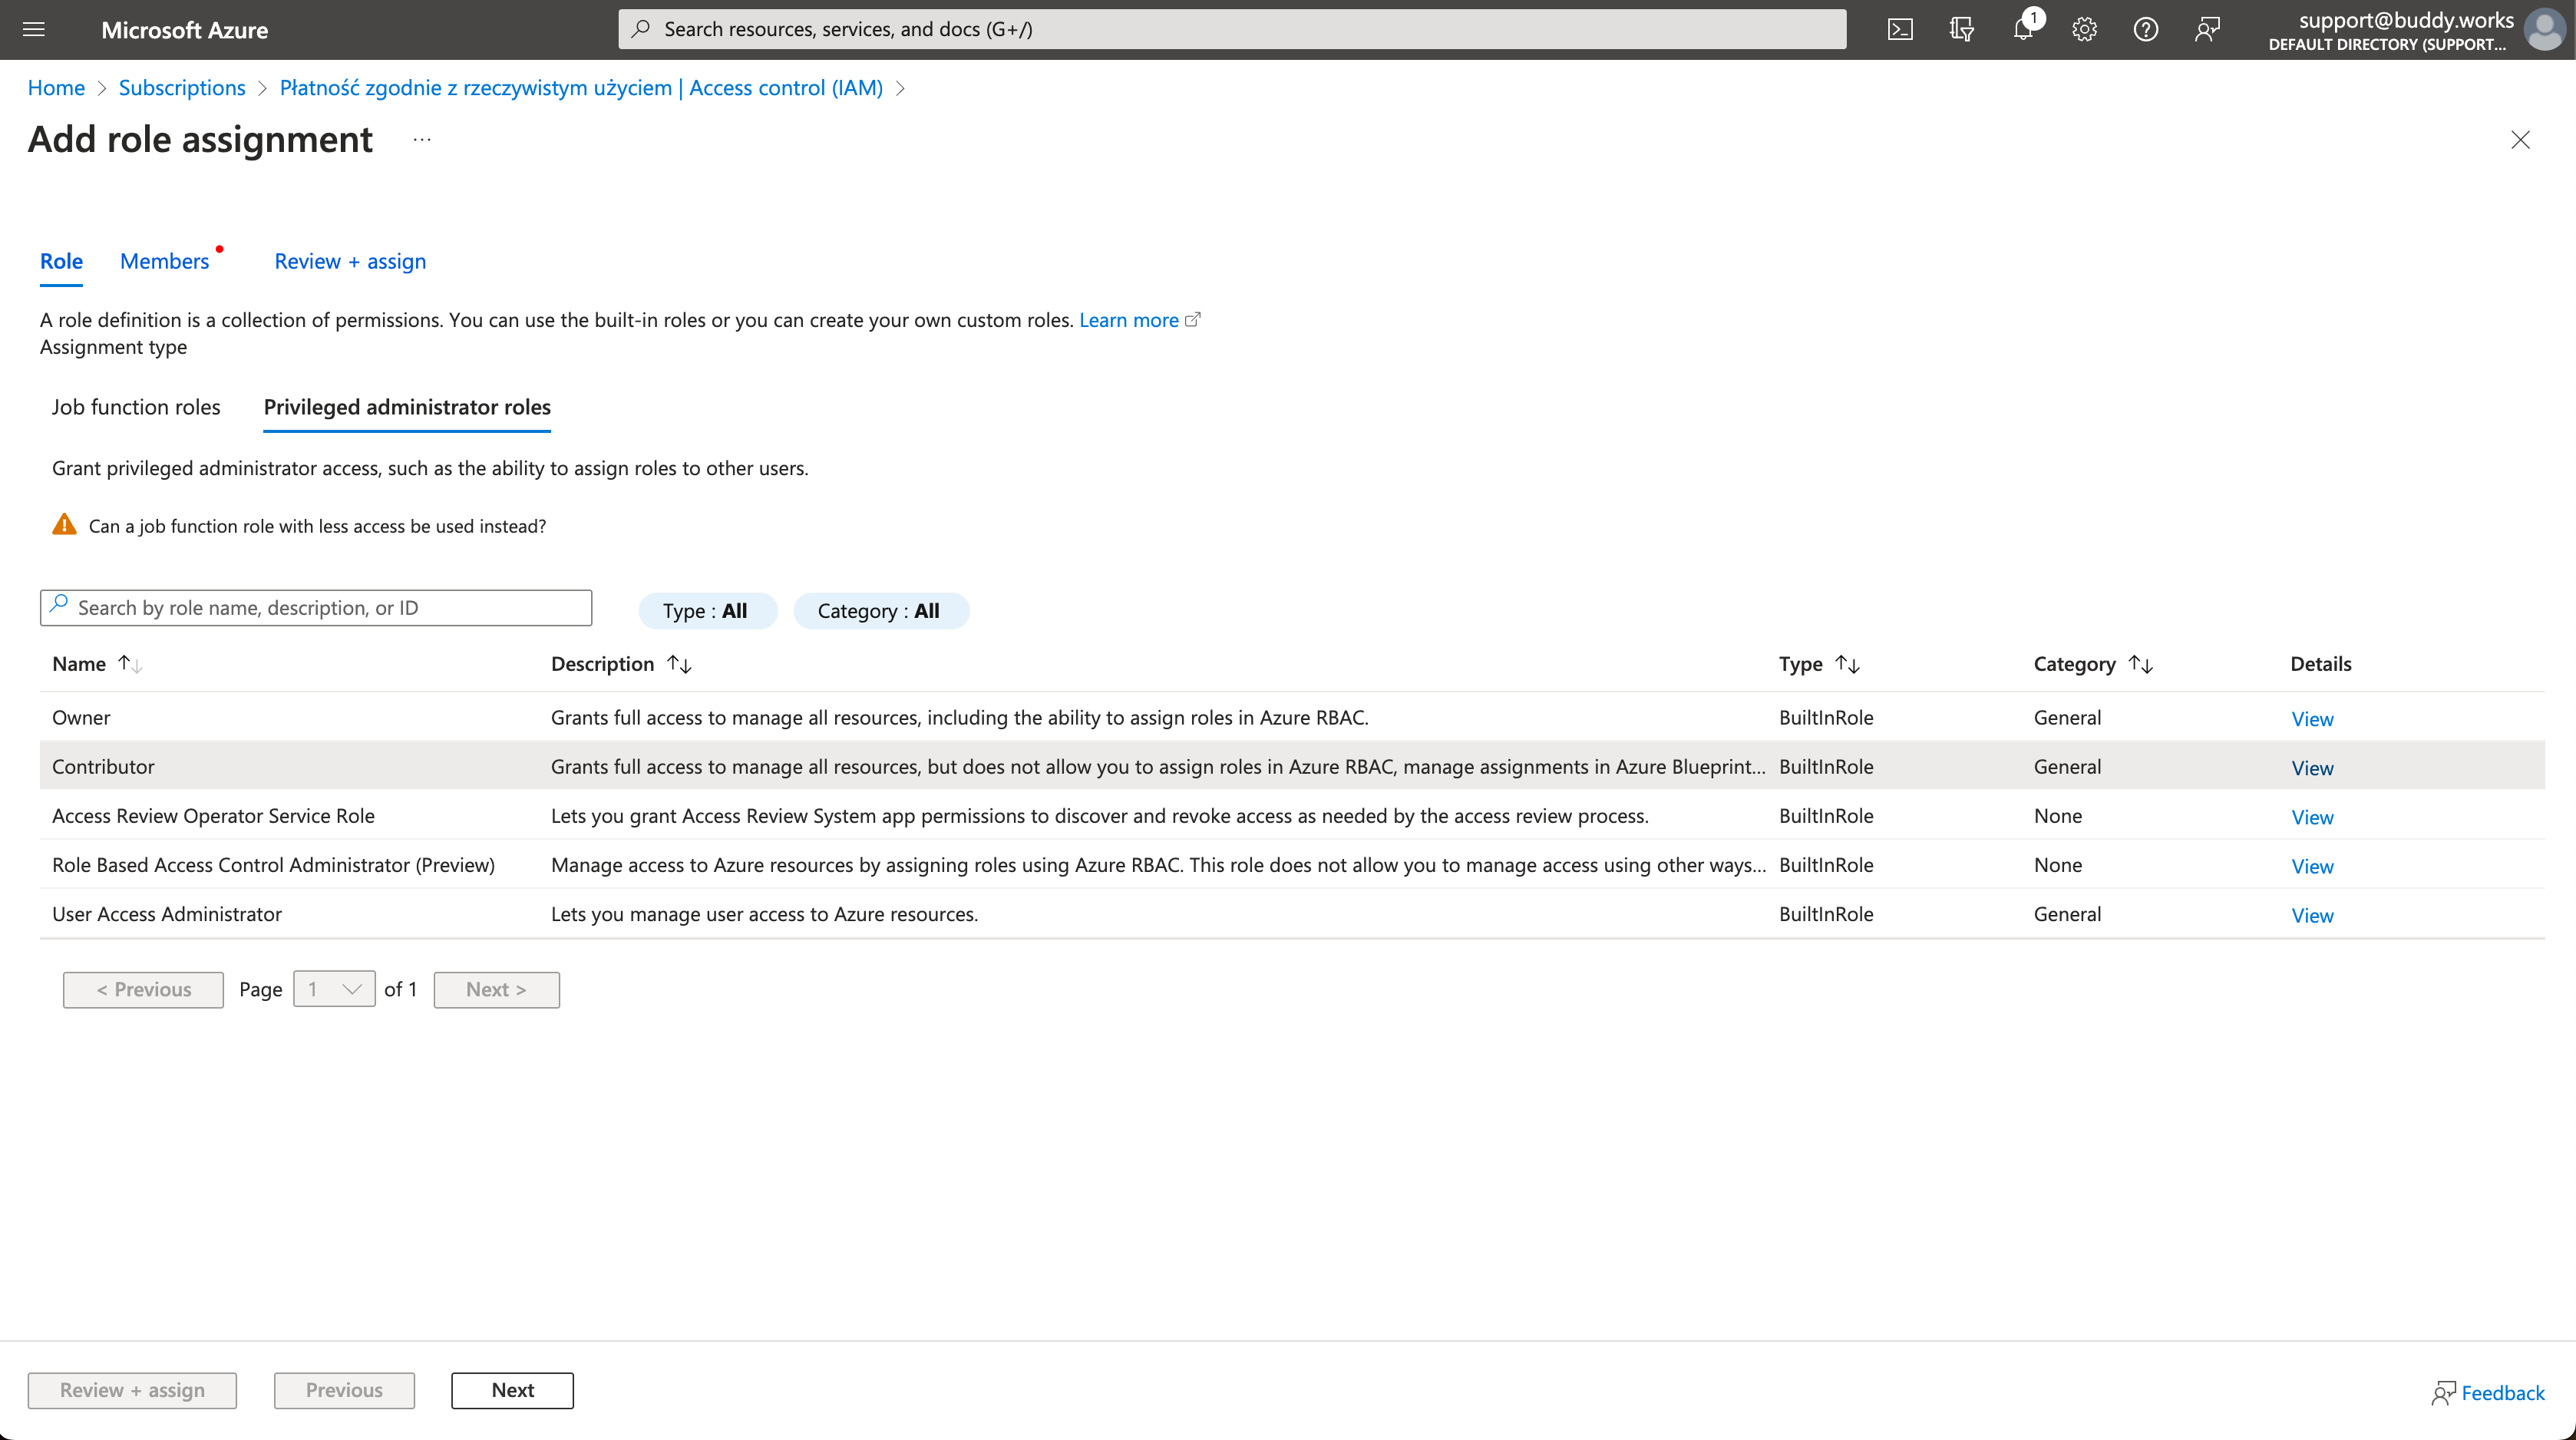Click the help question mark icon

[2146, 28]
